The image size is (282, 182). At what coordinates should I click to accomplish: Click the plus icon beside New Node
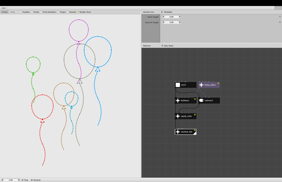pos(162,46)
